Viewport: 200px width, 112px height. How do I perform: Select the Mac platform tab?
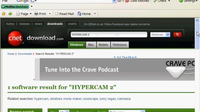coord(91,45)
